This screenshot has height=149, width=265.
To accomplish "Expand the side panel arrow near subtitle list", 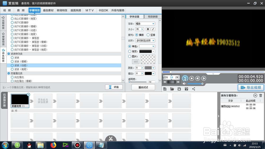I will (219, 116).
